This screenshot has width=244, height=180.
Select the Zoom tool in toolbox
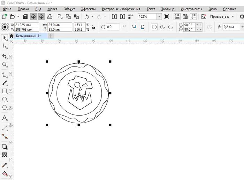[5, 65]
